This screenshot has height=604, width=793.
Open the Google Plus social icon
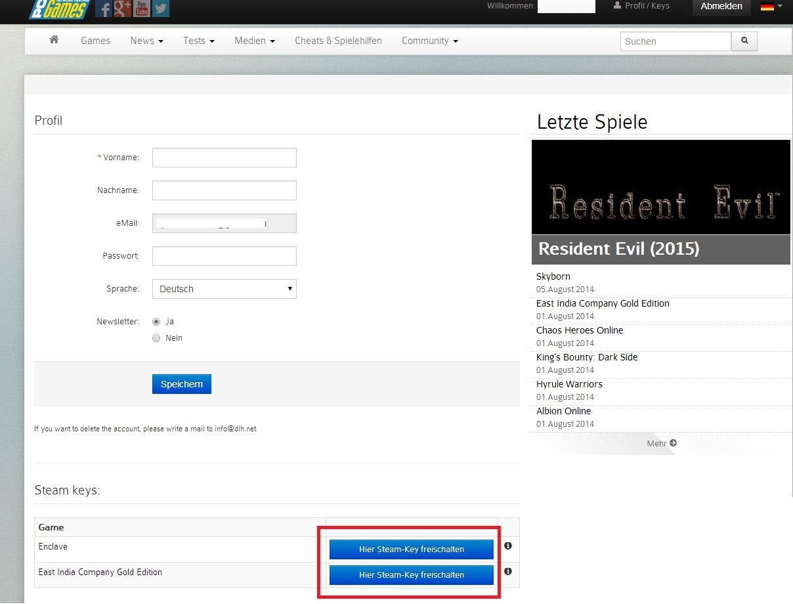coord(122,8)
